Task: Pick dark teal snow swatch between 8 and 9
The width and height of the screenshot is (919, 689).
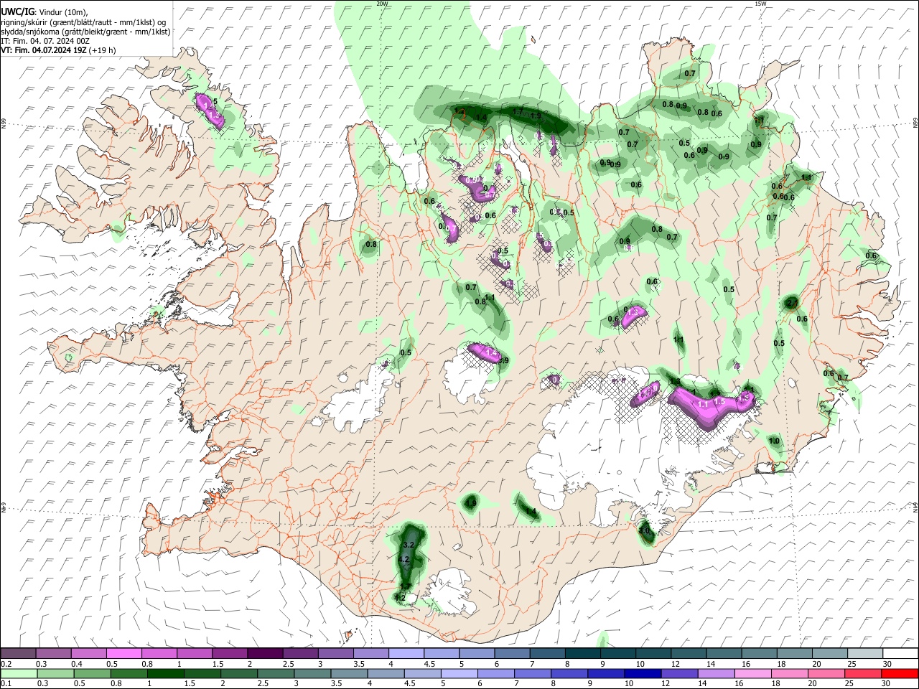Action: point(582,653)
